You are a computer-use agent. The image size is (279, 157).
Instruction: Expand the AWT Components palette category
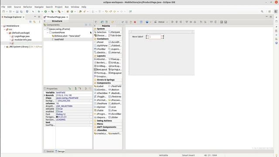106,127
